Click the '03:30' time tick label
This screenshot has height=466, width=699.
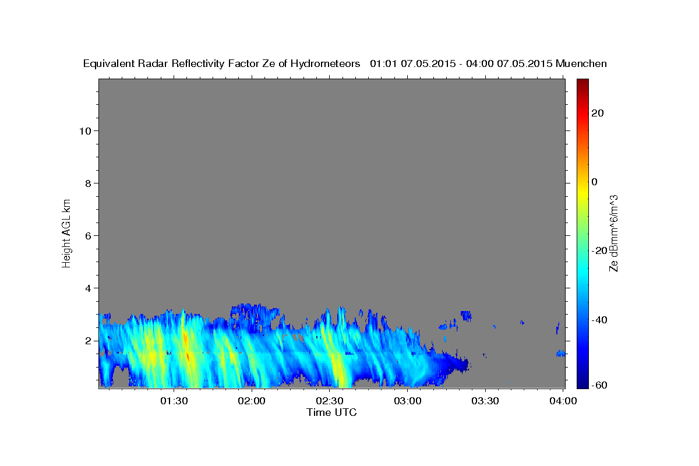(485, 401)
